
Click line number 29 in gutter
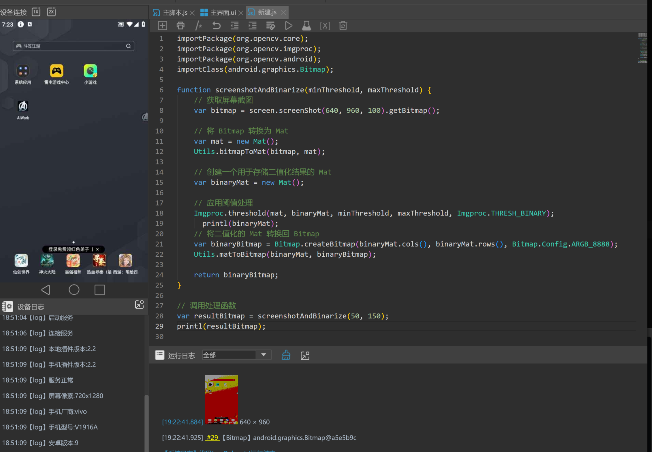pyautogui.click(x=159, y=326)
